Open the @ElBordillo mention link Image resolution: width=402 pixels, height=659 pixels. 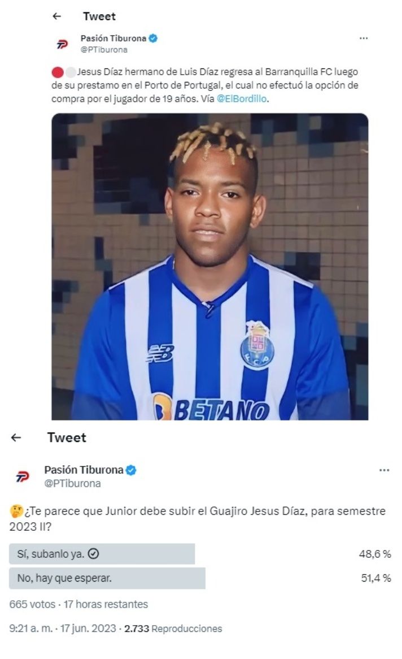click(x=242, y=99)
